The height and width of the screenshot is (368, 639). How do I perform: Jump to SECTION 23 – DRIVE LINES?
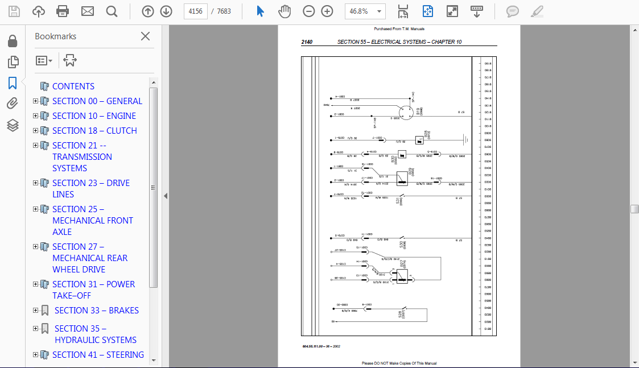coord(91,189)
